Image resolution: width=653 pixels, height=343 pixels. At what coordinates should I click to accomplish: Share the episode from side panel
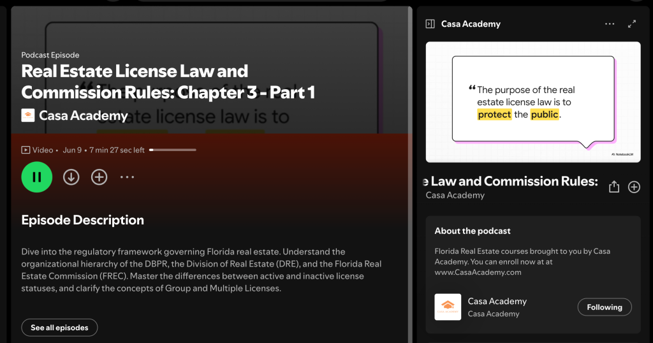[x=614, y=187]
